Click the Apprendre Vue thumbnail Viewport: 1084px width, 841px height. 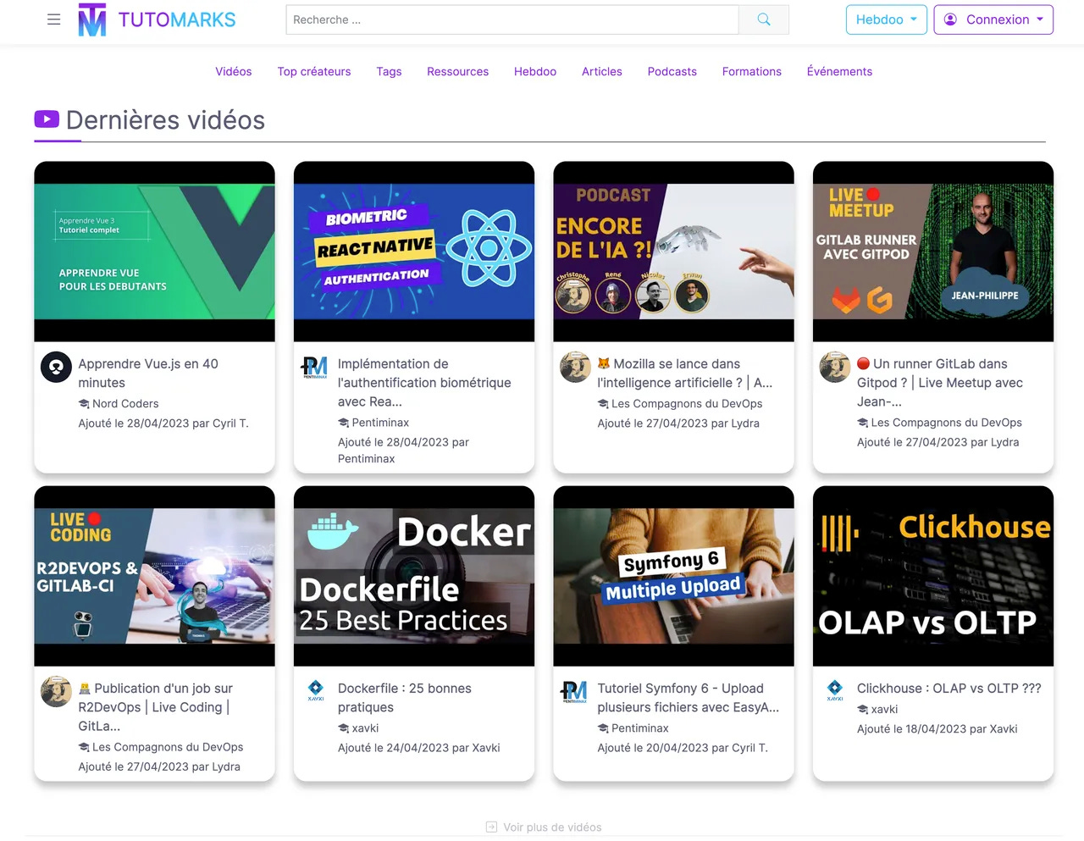[x=154, y=251]
